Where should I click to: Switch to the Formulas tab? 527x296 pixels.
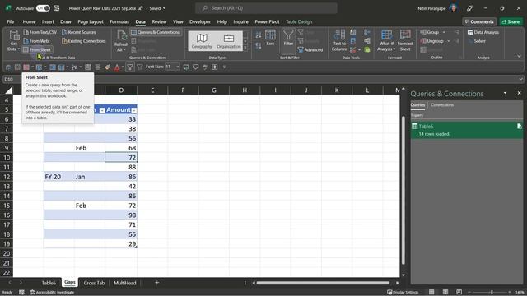[x=119, y=21]
